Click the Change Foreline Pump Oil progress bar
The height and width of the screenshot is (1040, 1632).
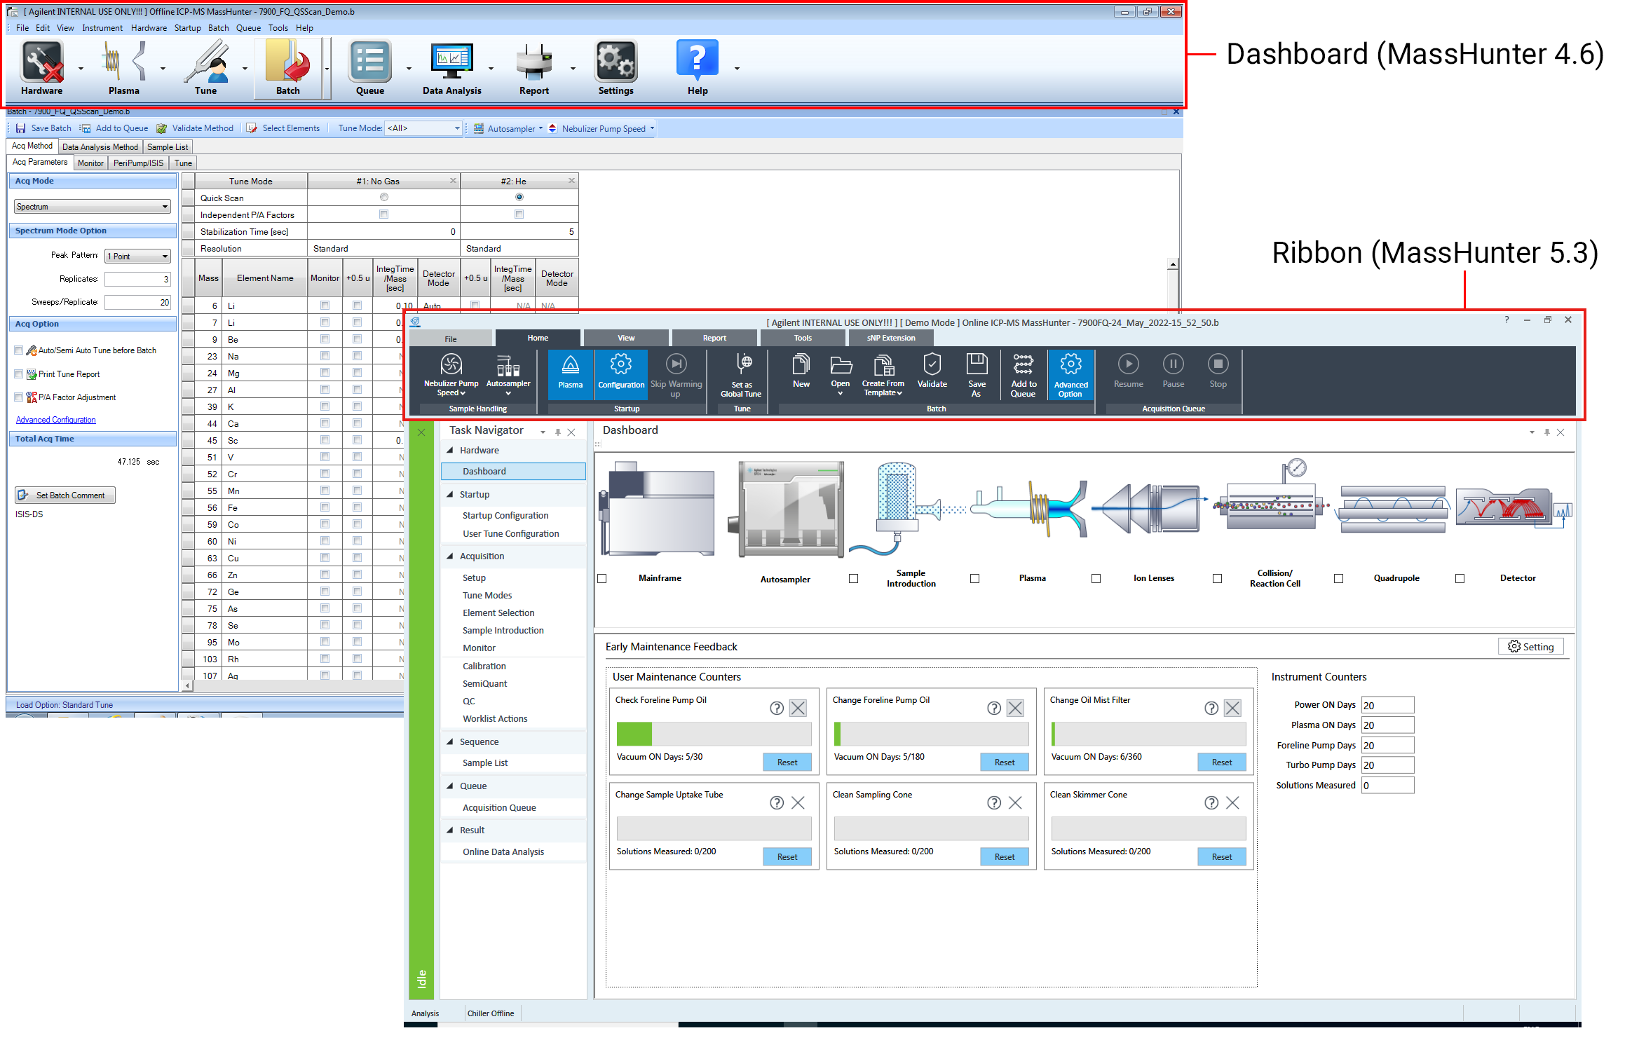(x=931, y=734)
